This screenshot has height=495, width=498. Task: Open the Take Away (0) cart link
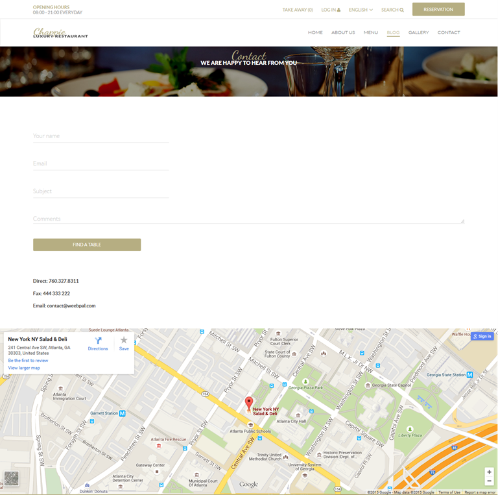point(298,10)
